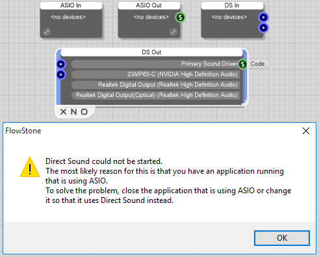Click the O button below DS Out
The height and width of the screenshot is (257, 319).
[84, 112]
